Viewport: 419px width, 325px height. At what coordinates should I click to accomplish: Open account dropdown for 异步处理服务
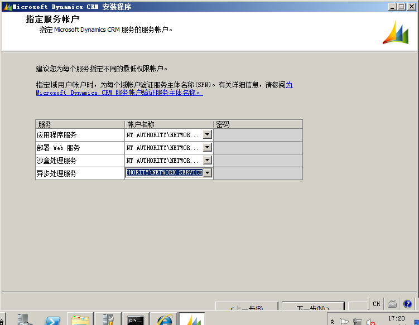click(208, 173)
